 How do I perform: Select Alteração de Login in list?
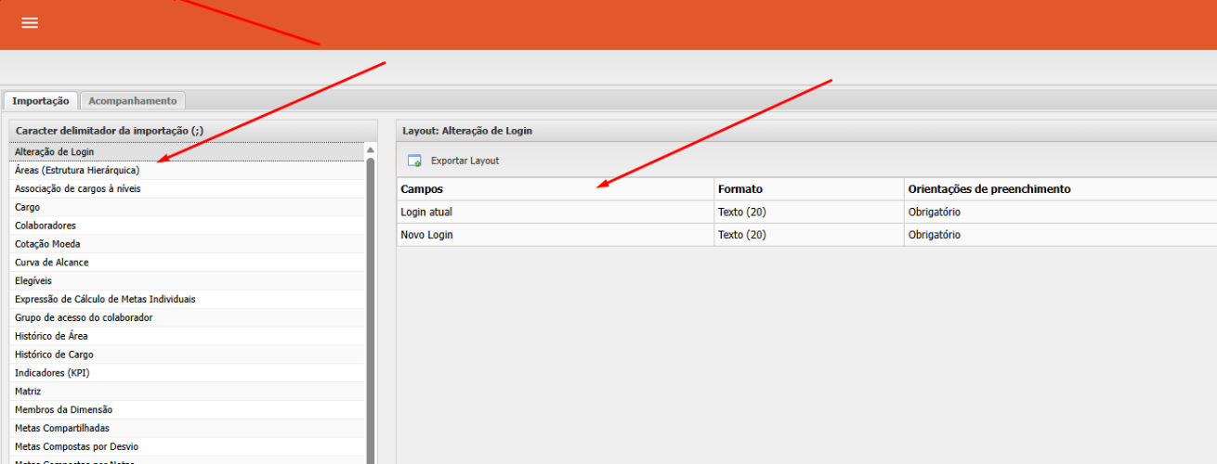pos(55,152)
